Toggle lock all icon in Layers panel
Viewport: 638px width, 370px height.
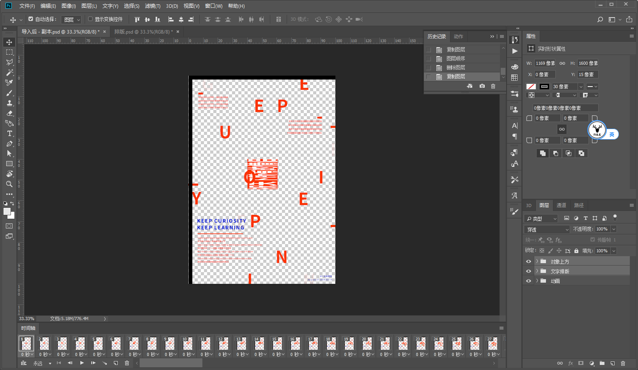pyautogui.click(x=576, y=251)
